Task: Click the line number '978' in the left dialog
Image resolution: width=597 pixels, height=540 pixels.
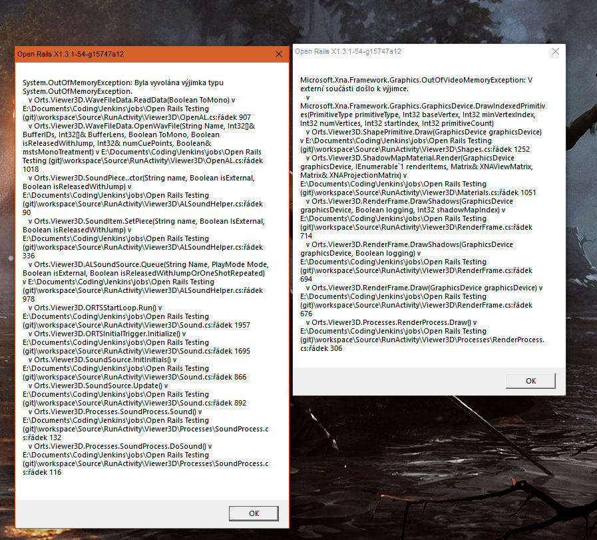Action: [29, 299]
